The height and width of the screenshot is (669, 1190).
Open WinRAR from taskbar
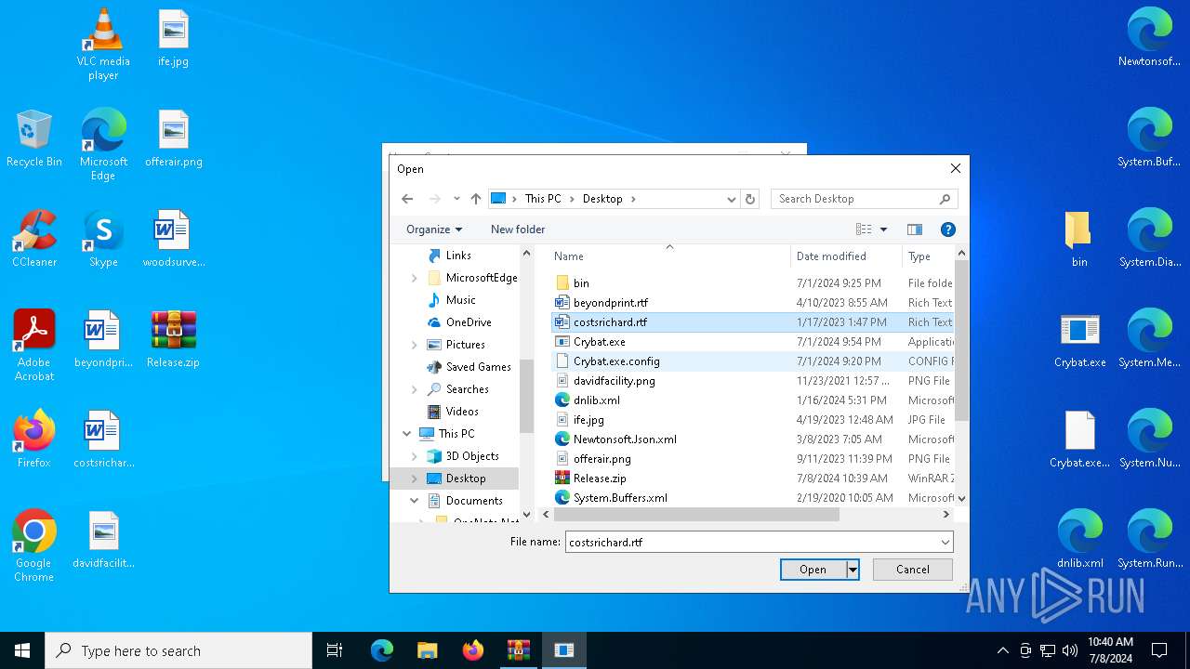coord(518,650)
